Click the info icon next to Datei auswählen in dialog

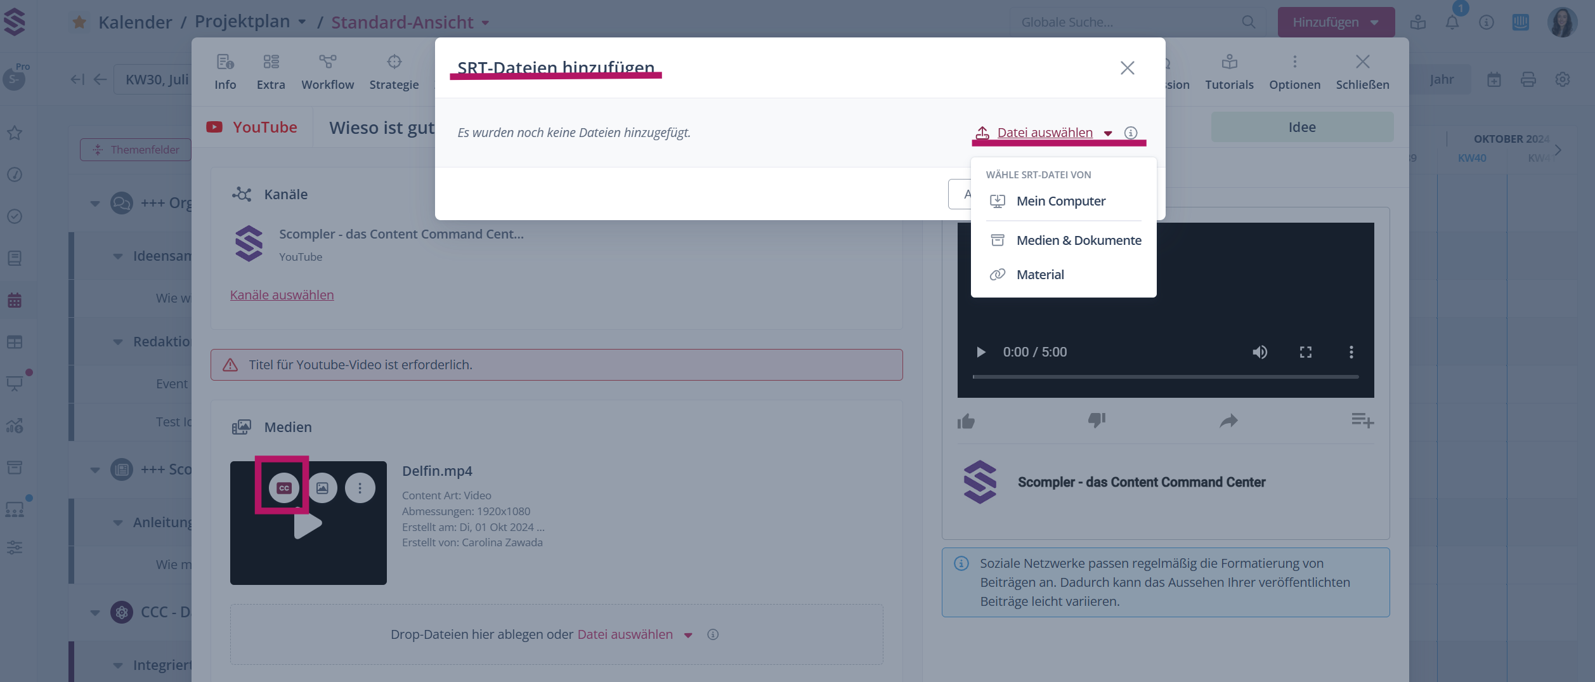1130,133
